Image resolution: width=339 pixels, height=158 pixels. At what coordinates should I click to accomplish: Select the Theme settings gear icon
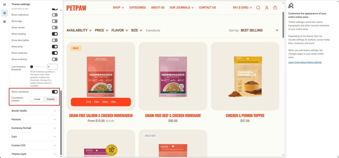tap(5, 13)
